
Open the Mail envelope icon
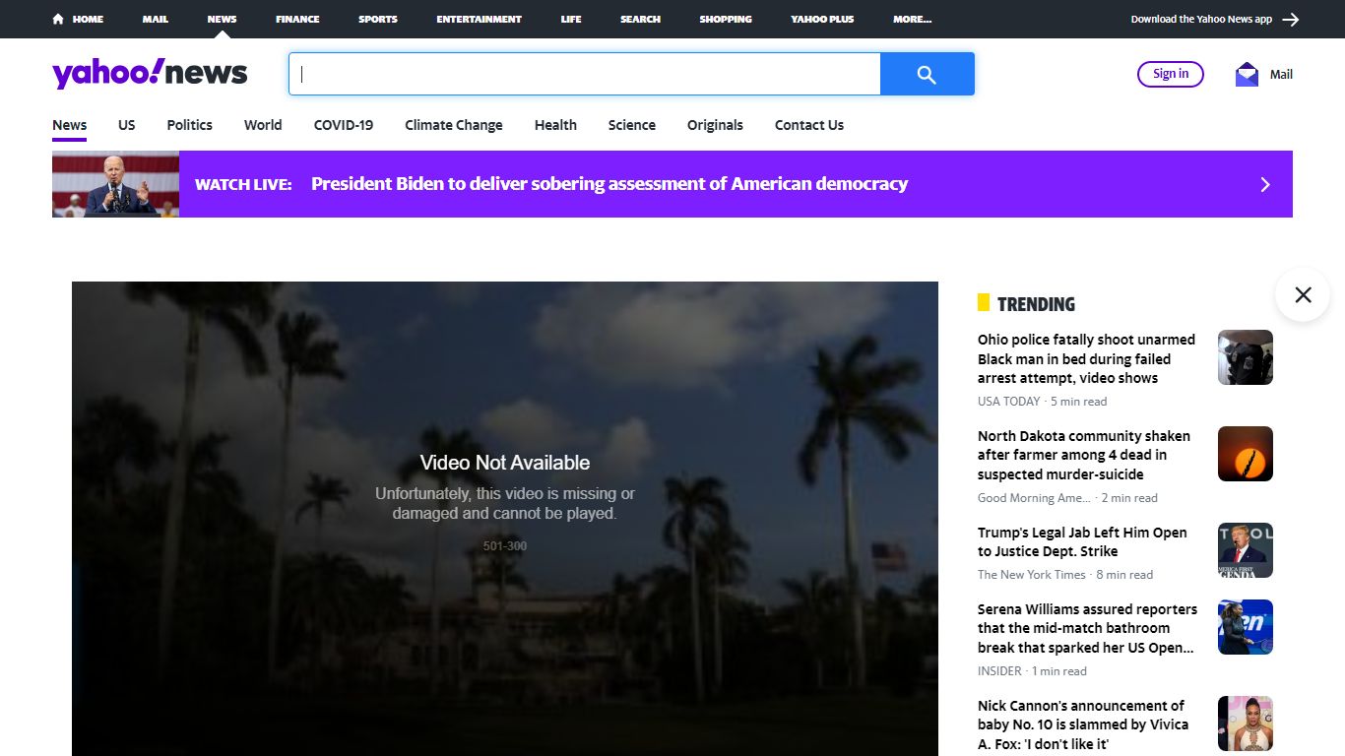[x=1247, y=74]
